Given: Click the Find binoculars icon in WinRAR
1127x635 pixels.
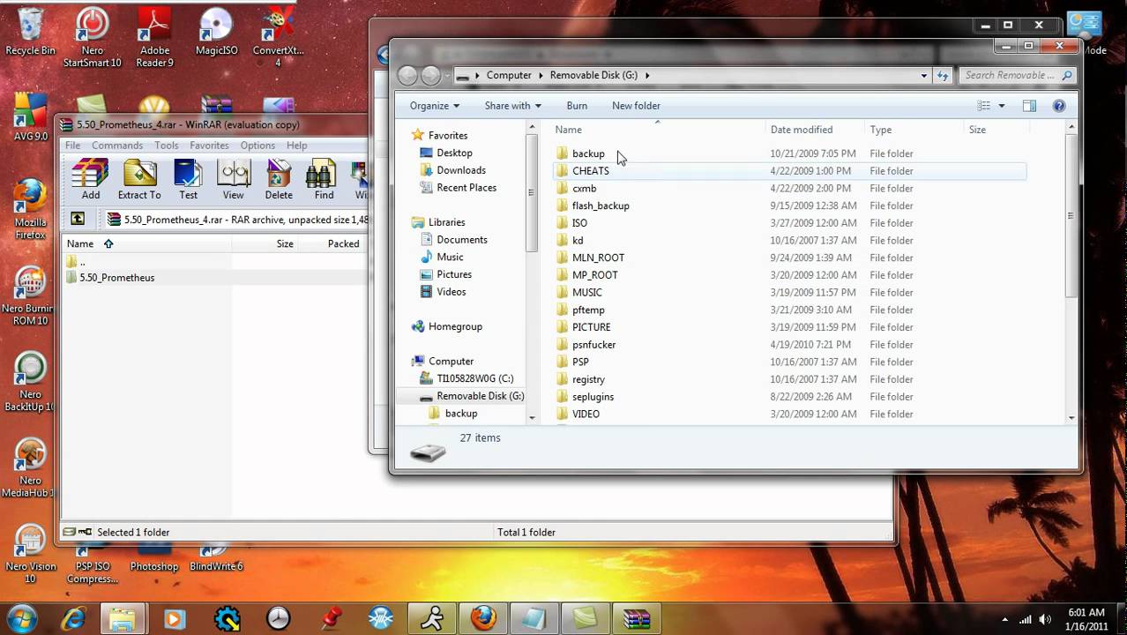Looking at the screenshot, I should point(324,179).
